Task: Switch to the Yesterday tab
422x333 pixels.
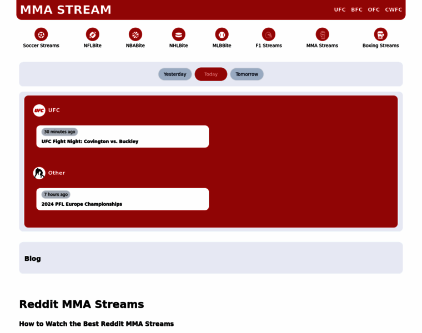Action: tap(175, 74)
